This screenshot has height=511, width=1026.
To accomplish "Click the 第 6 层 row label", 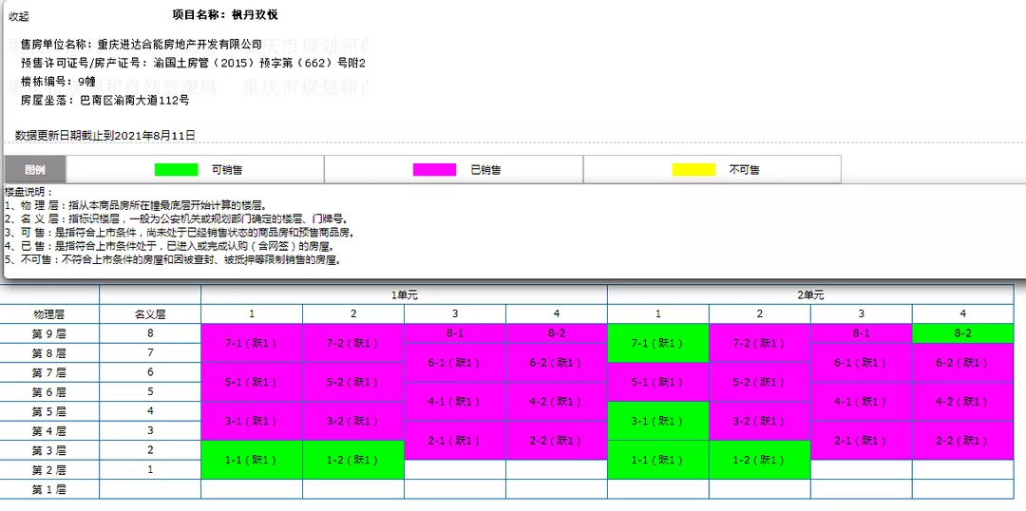I will click(x=49, y=392).
